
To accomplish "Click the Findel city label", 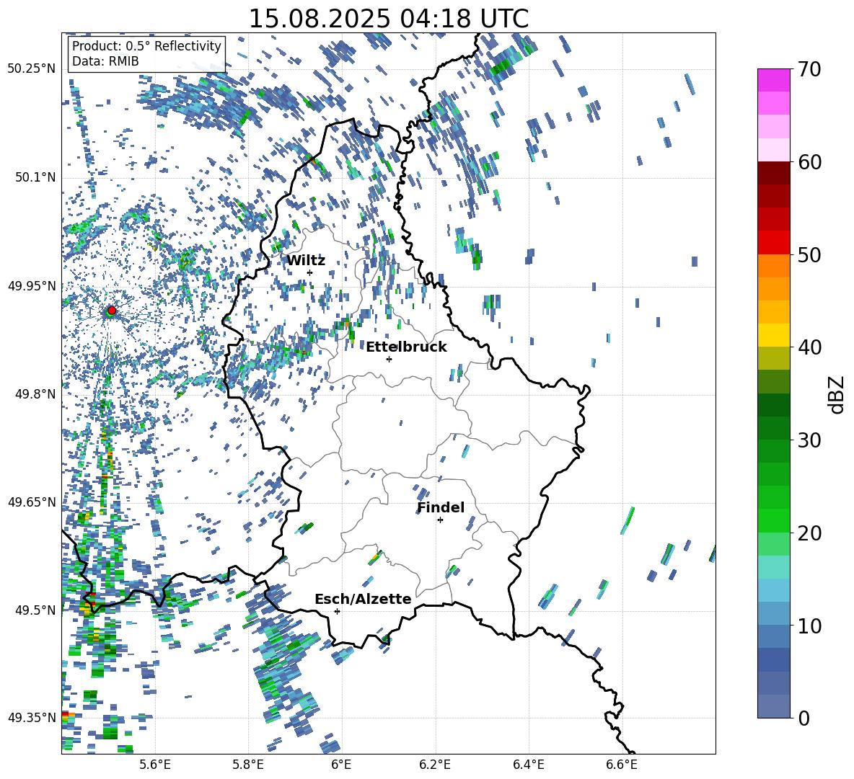I will click(x=441, y=507).
